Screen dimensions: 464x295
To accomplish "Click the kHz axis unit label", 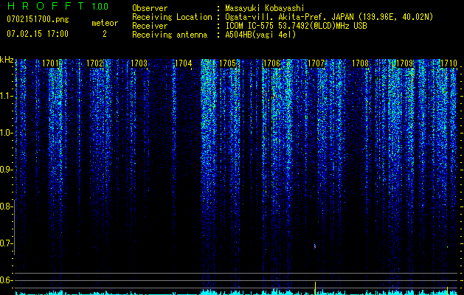I will [x=7, y=60].
